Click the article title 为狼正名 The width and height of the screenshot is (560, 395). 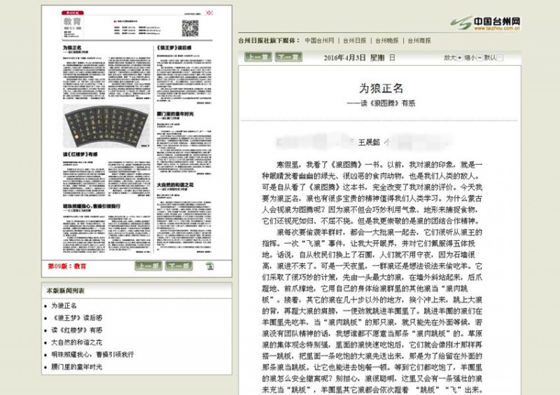click(381, 88)
